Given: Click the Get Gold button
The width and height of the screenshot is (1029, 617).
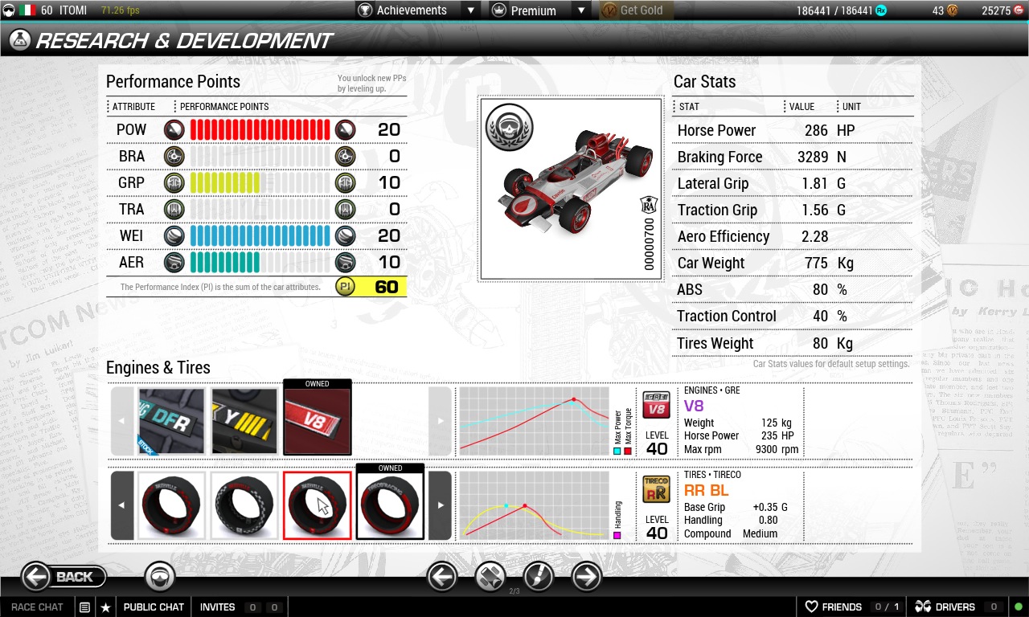Looking at the screenshot, I should click(637, 10).
